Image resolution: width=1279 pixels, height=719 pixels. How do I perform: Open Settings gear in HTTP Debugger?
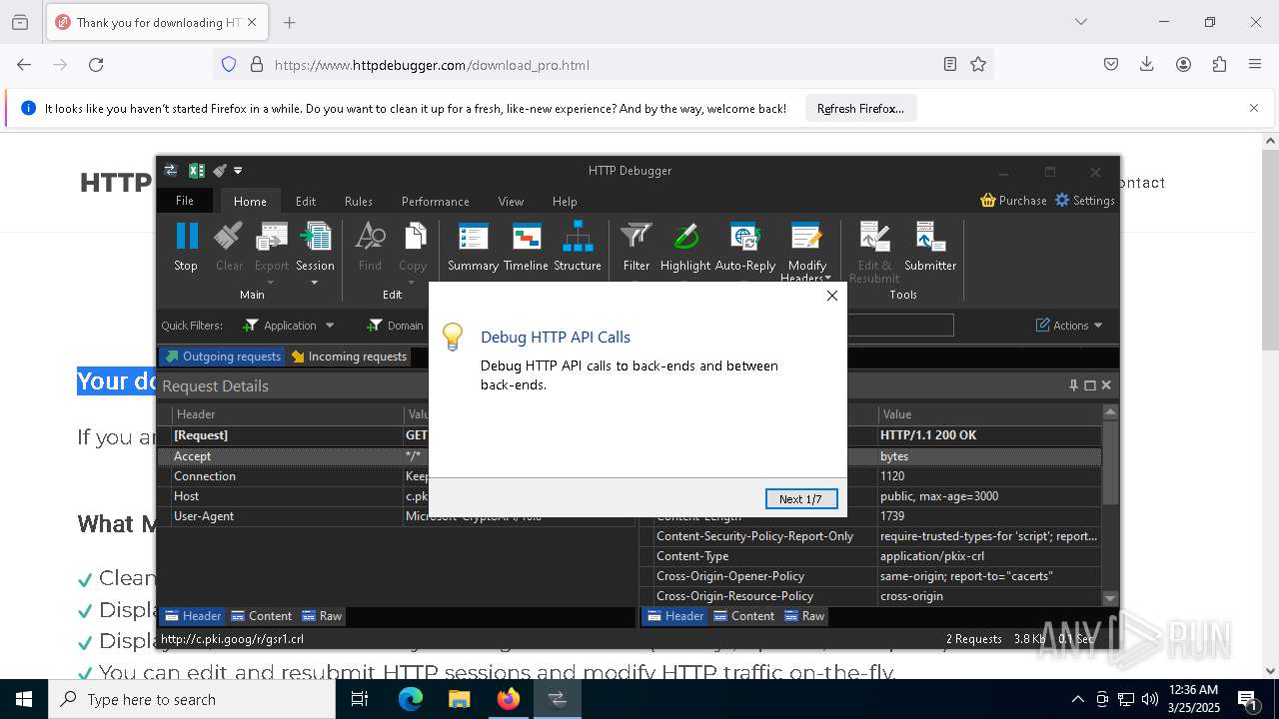[x=1062, y=200]
